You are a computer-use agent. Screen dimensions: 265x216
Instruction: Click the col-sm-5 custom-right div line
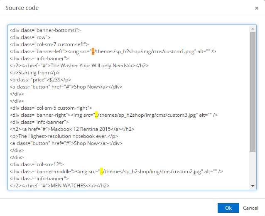click(51, 108)
